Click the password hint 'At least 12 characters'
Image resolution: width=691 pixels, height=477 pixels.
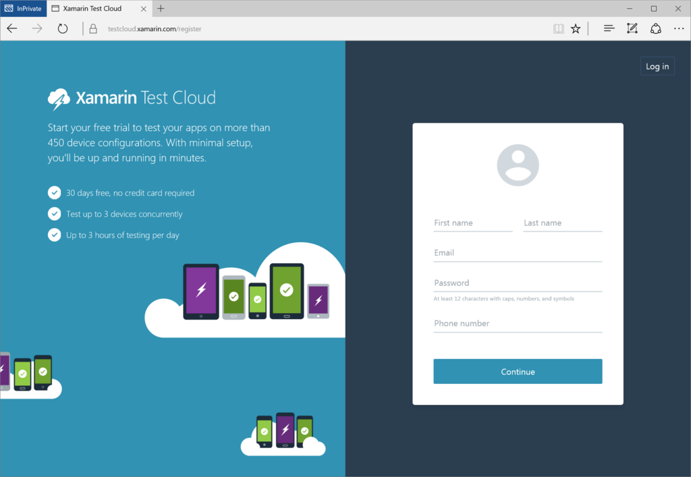pos(503,299)
